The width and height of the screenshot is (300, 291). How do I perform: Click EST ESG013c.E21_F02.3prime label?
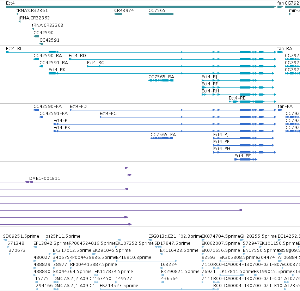point(175,236)
